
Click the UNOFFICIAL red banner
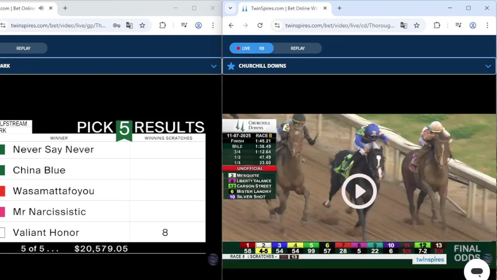point(250,168)
